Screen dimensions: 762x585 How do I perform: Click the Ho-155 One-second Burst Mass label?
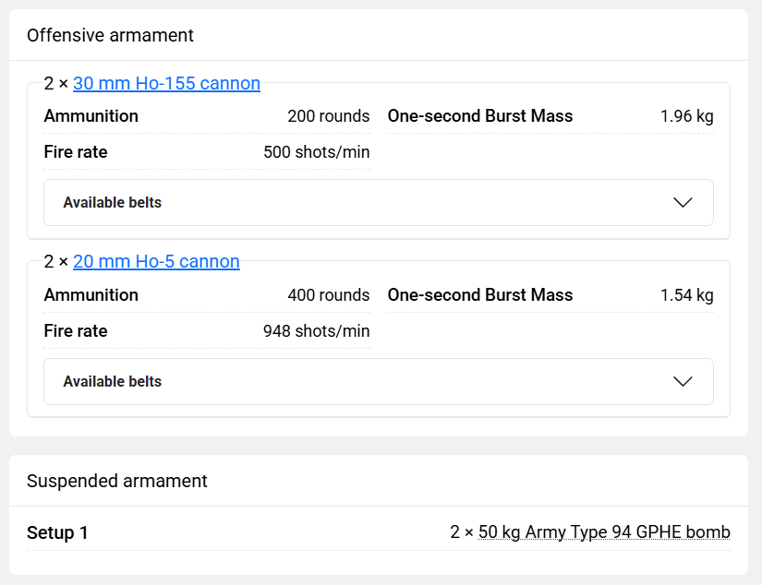[x=479, y=116]
